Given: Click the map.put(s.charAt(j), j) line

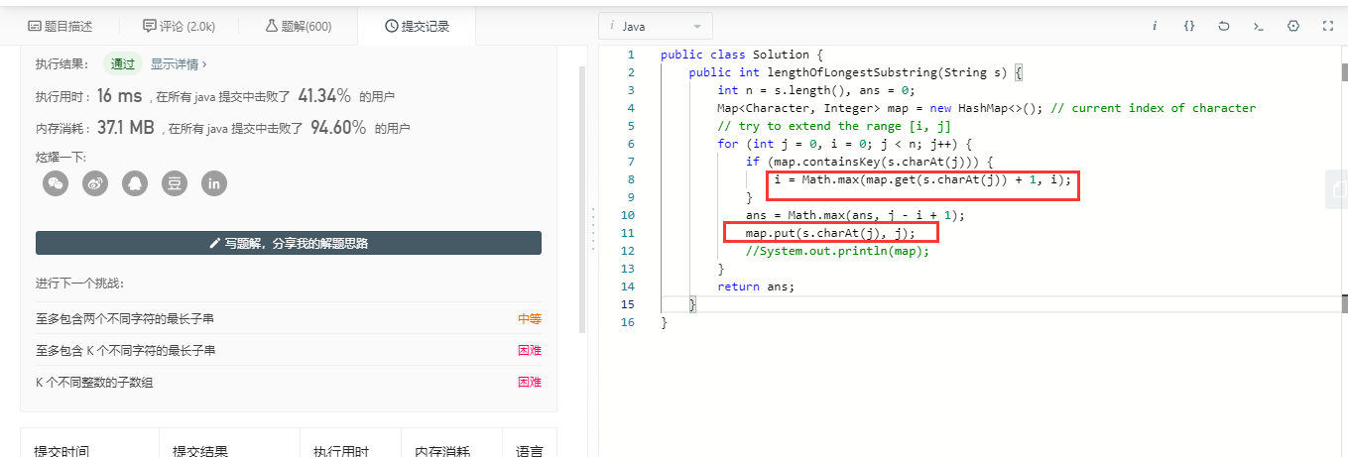Looking at the screenshot, I should pyautogui.click(x=830, y=233).
